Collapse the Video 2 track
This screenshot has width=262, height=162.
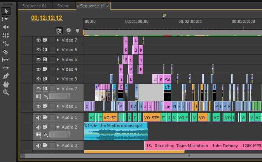(x=58, y=89)
